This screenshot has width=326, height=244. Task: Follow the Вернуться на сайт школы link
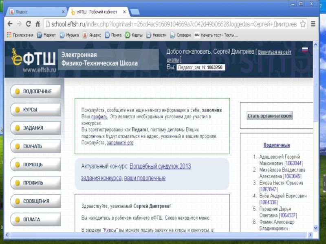274,52
